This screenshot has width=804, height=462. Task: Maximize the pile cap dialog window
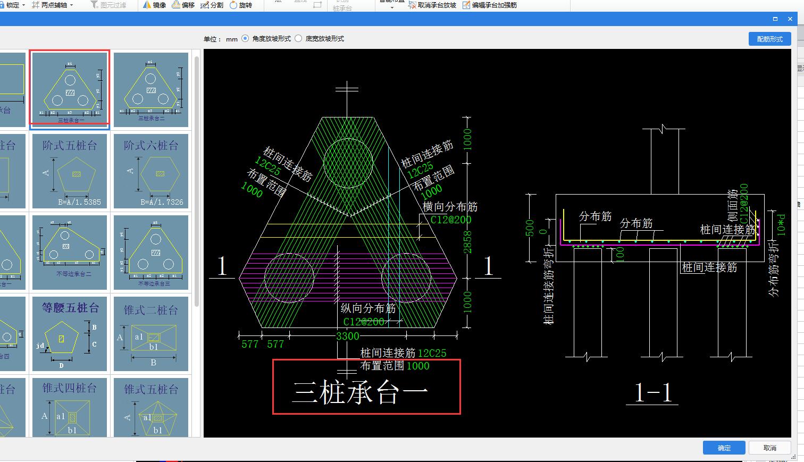775,19
